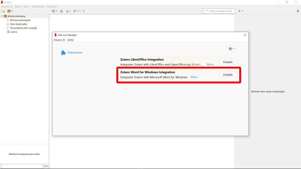The height and width of the screenshot is (169, 301).
Task: Open the add-ons gear tools dropdown
Action: point(231,49)
